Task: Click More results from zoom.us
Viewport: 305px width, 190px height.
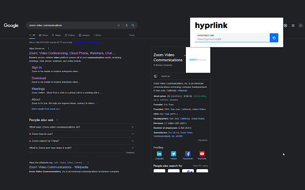Action: click(x=46, y=109)
